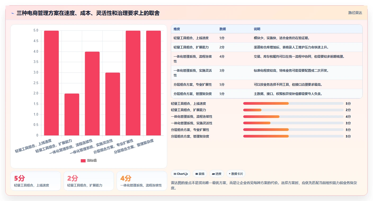Click the 4分 value in the table
Screen dimensions: 373x201
pyautogui.click(x=222, y=57)
